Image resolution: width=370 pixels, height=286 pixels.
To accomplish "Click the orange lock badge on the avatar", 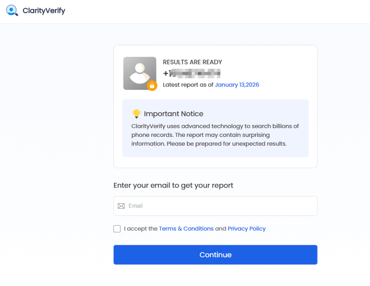I will pos(152,86).
